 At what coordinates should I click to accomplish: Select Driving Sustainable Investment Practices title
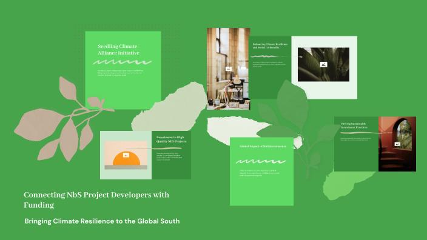point(354,125)
